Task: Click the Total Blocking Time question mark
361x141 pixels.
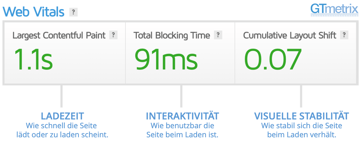Action: (218, 35)
